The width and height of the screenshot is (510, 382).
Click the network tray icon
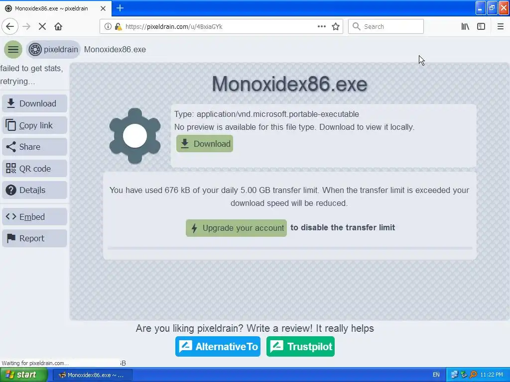point(454,375)
